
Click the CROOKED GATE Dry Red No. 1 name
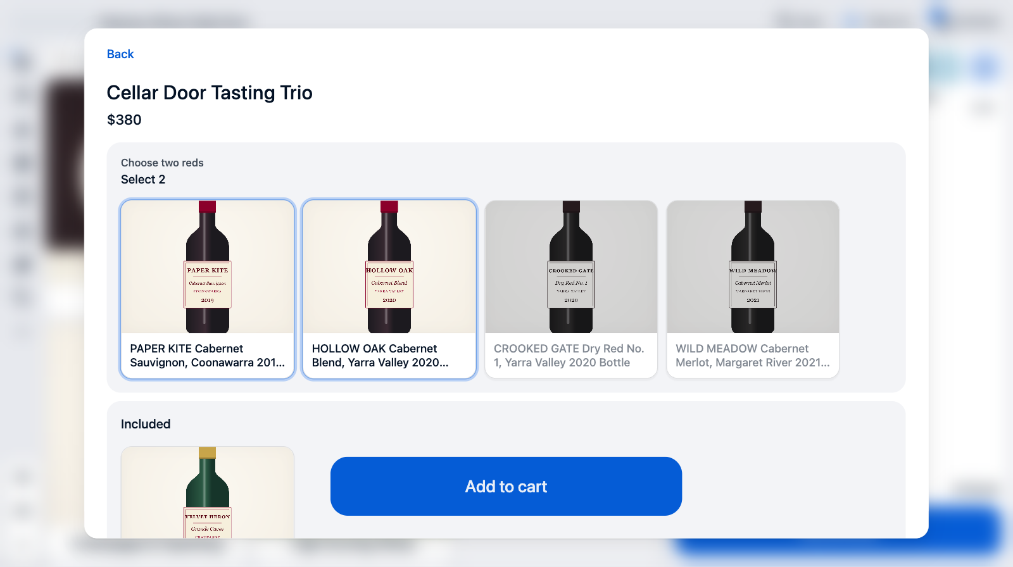tap(569, 356)
